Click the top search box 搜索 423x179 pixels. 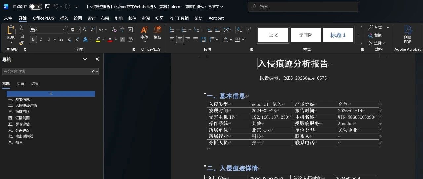tap(303, 7)
